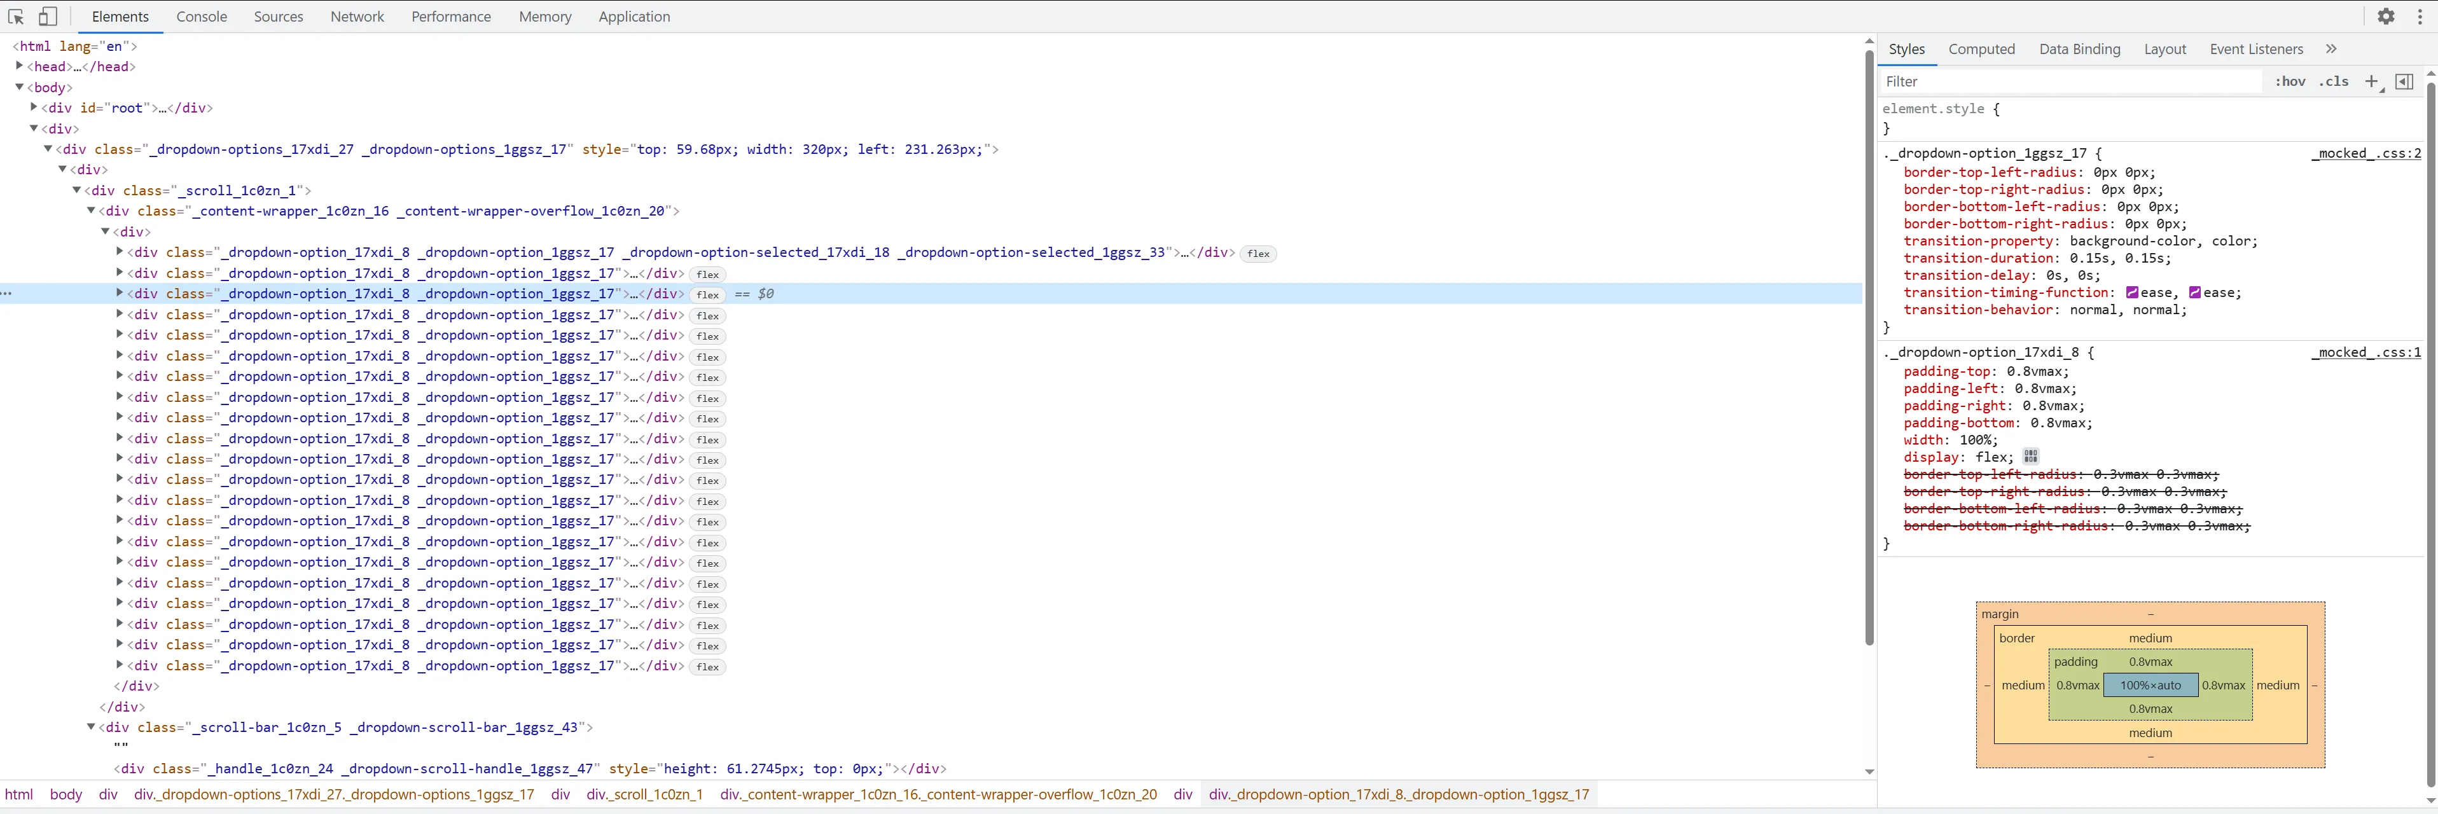The width and height of the screenshot is (2438, 814).
Task: Open the customize DevTools three-dot menu
Action: point(2420,16)
